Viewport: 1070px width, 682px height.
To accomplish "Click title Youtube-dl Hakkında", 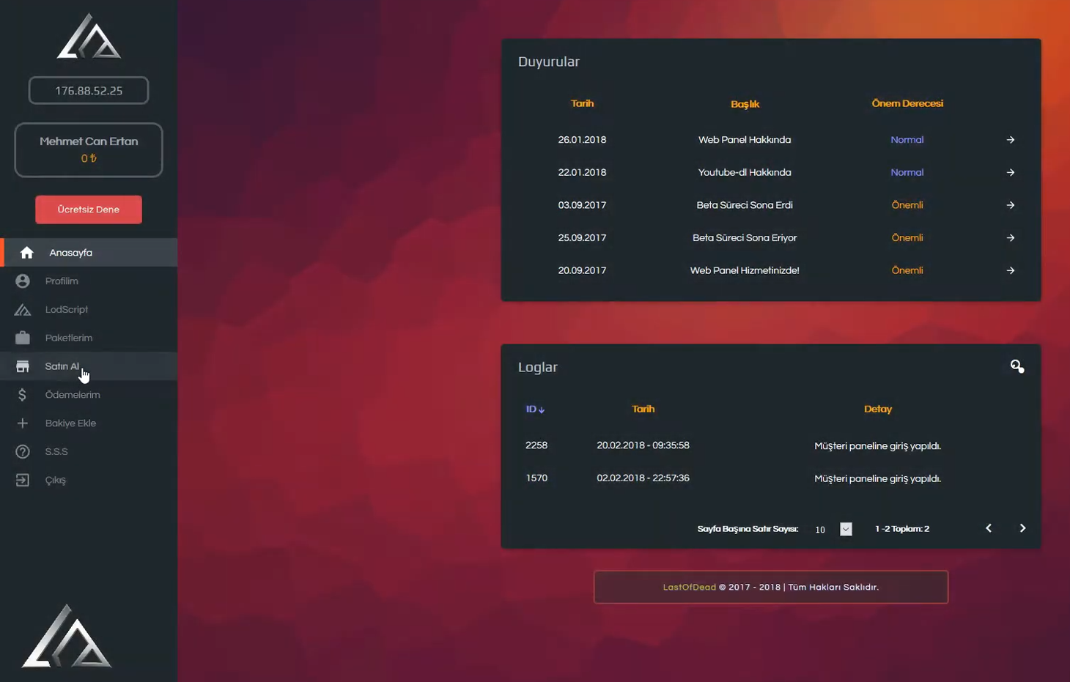I will coord(745,173).
